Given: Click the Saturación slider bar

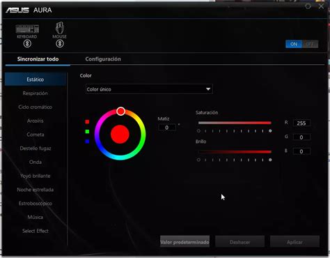Looking at the screenshot, I should (235, 123).
